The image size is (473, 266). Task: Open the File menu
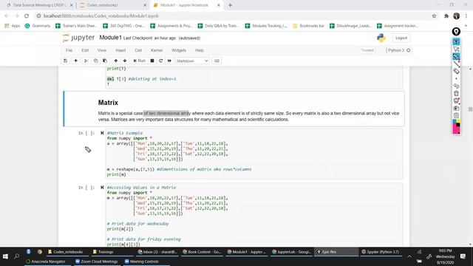(x=69, y=50)
